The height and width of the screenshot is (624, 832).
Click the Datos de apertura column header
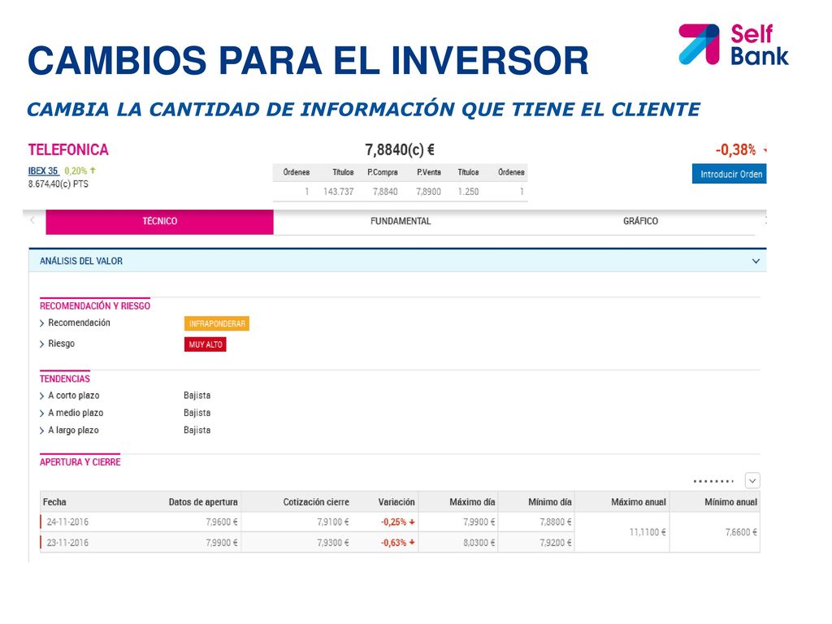click(203, 502)
